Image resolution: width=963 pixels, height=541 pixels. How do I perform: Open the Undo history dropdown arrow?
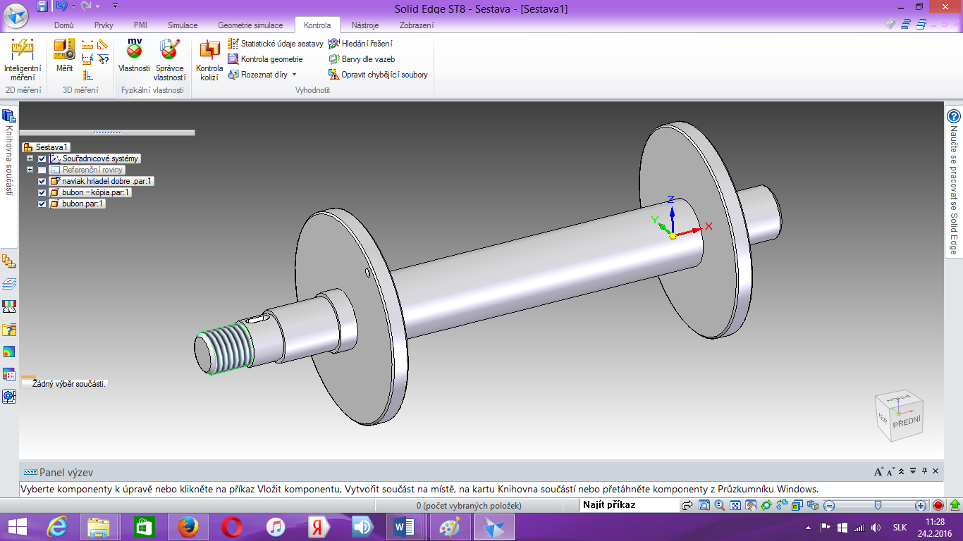coord(72,6)
